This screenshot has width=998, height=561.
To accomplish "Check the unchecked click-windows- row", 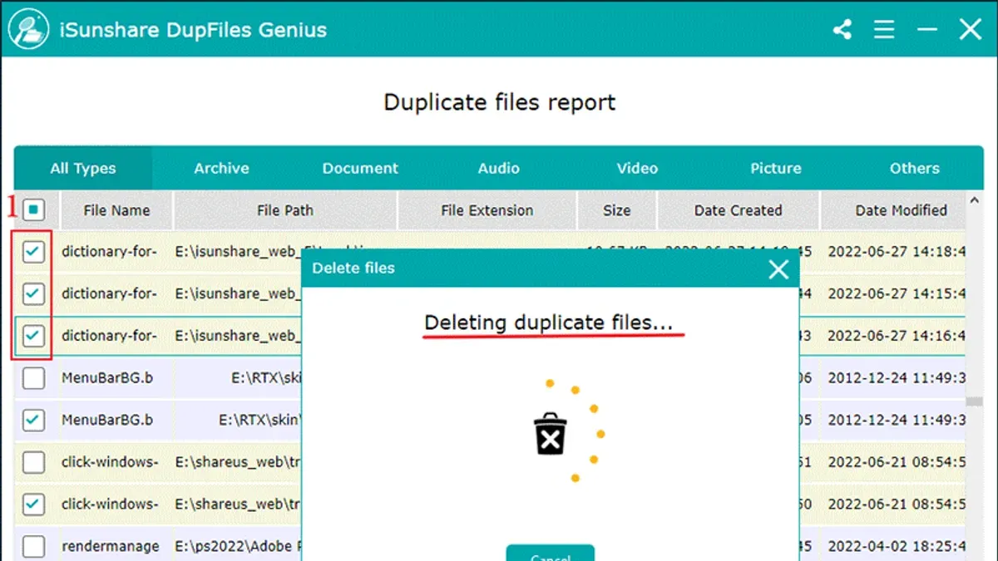I will point(33,462).
